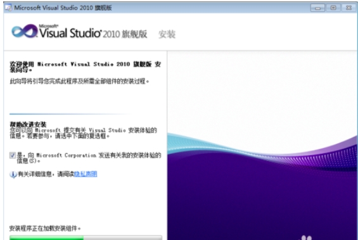Click the window title 'Microsoft Visual Studio 2010 旗舰版'

(x=63, y=8)
